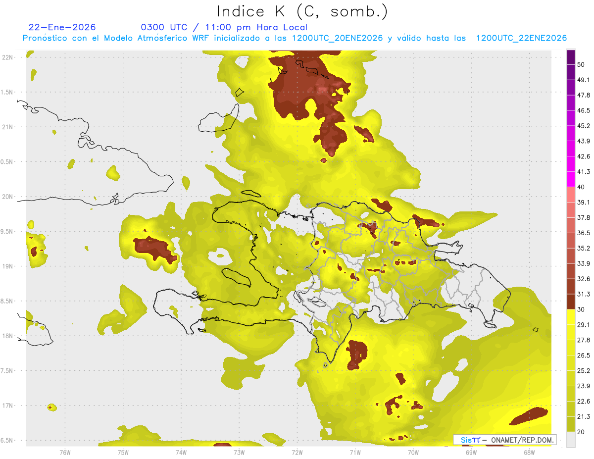Click the '20' color bar value
The image size is (594, 459).
(x=581, y=432)
